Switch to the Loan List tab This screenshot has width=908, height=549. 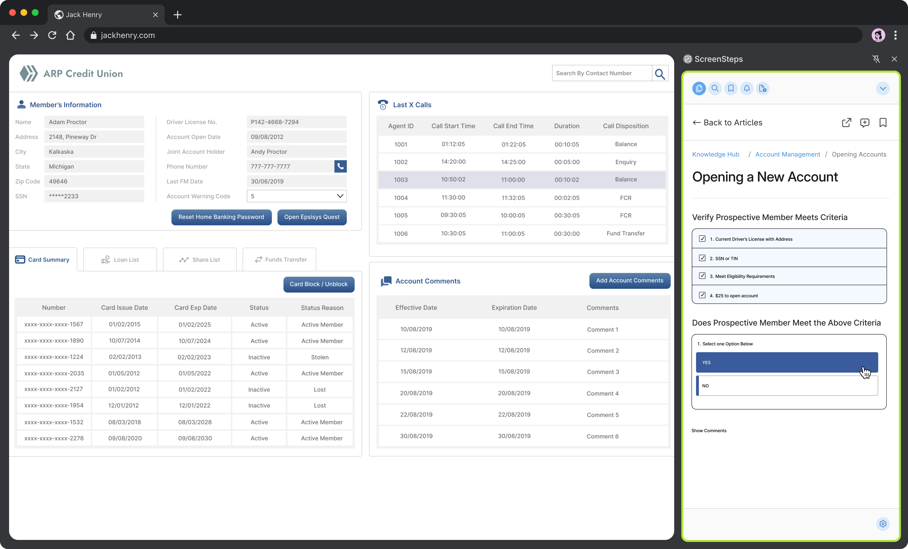pyautogui.click(x=120, y=259)
